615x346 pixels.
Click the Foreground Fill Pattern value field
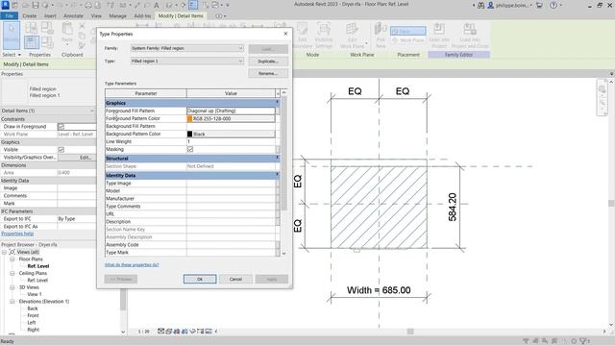[231, 111]
